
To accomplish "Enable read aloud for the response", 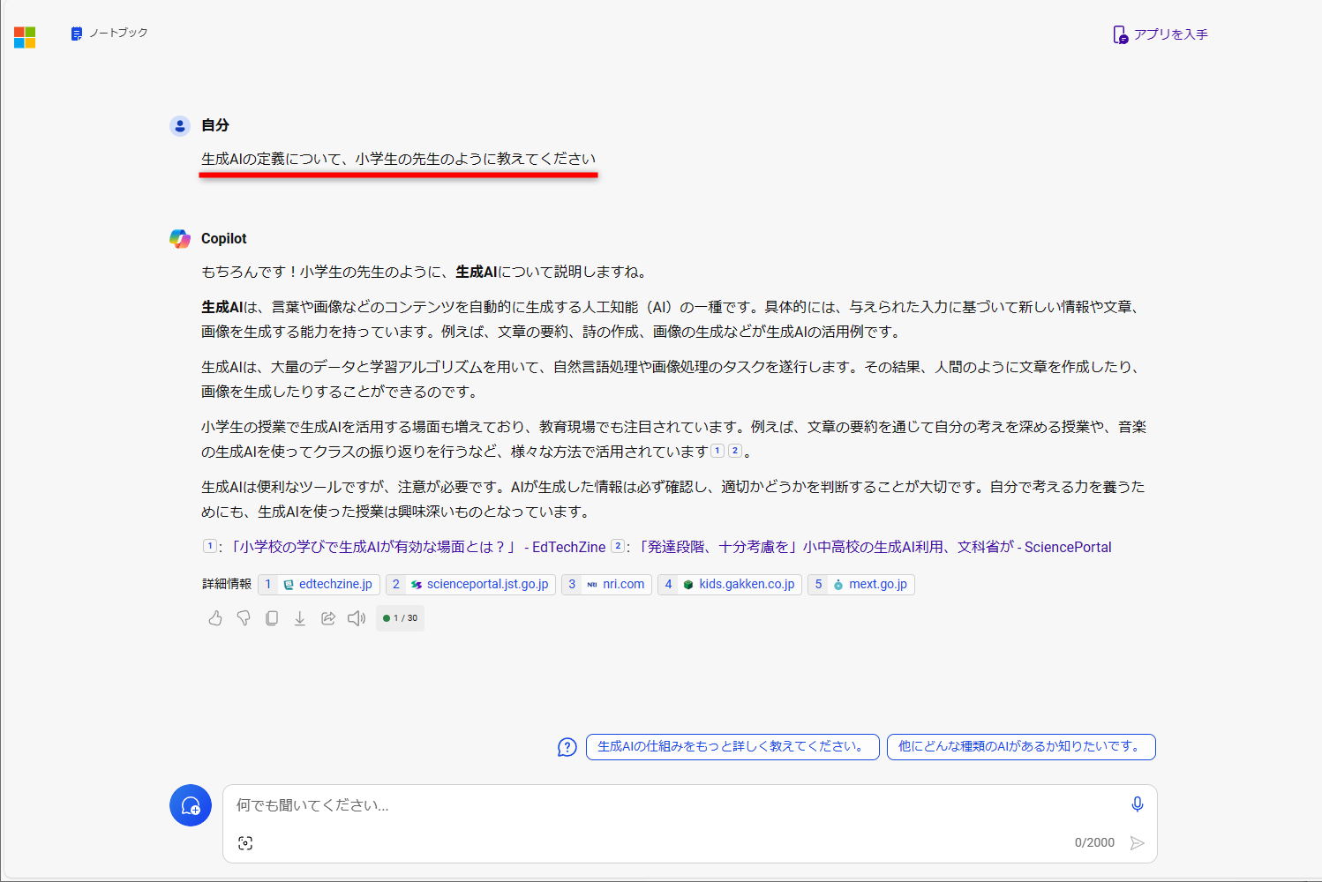I will click(356, 618).
